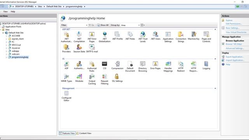Screen dimensions: 249x140
Task: Open Connection Strings feature
Action: [181, 37]
